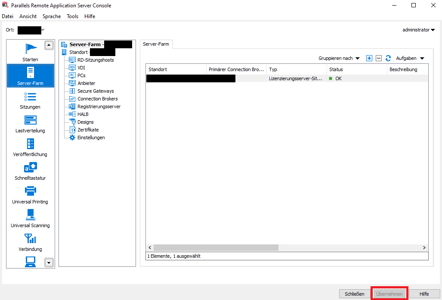Image resolution: width=442 pixels, height=300 pixels.
Task: Select the Server-Farm sidebar icon
Action: point(31,72)
